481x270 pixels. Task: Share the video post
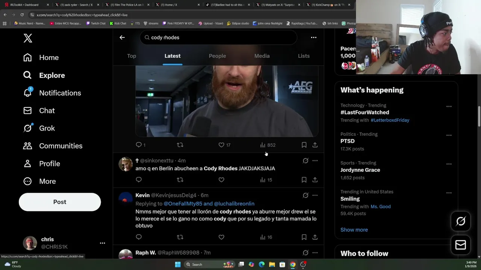315,145
